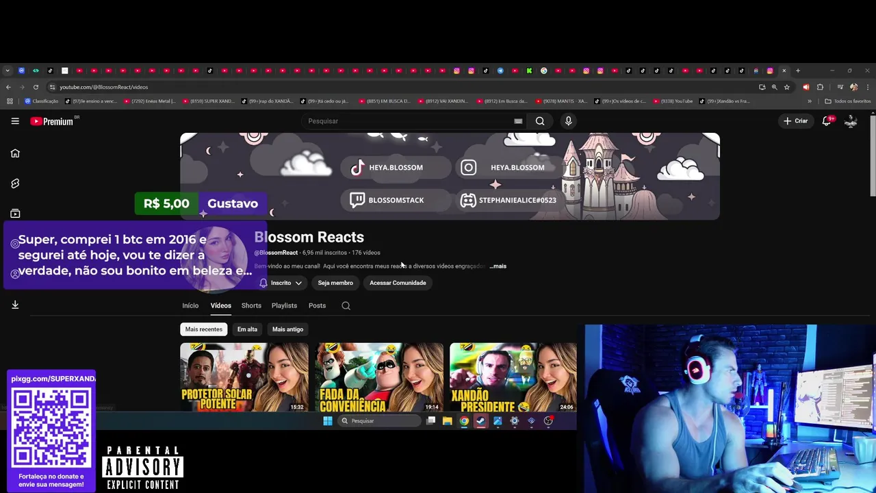Switch to Shorts channel tab
876x493 pixels.
tap(251, 305)
